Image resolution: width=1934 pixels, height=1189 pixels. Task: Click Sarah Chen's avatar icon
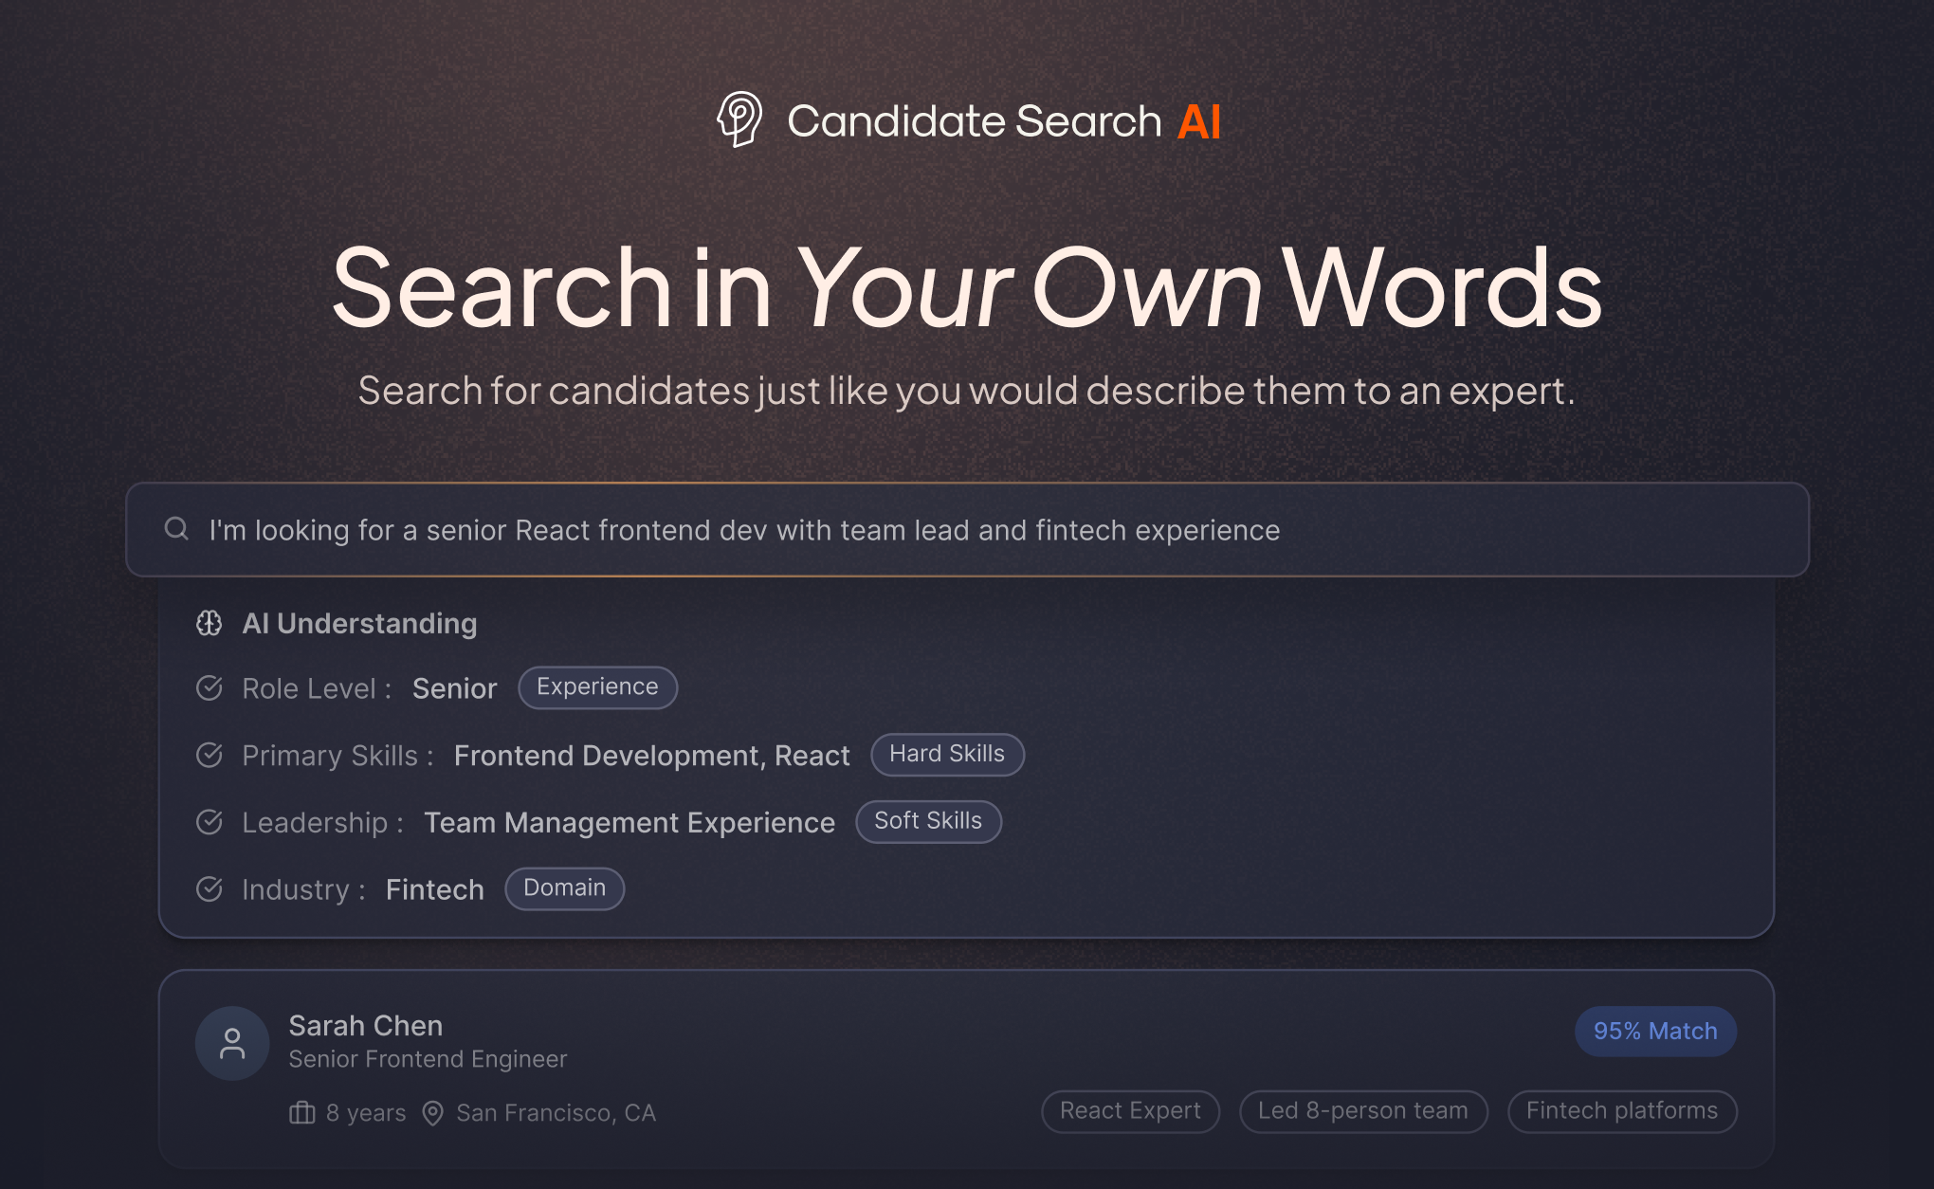point(232,1043)
